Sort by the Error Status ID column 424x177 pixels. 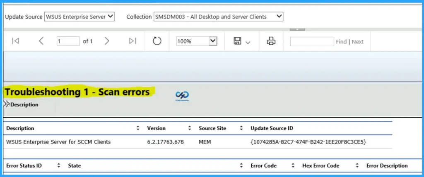(x=59, y=166)
